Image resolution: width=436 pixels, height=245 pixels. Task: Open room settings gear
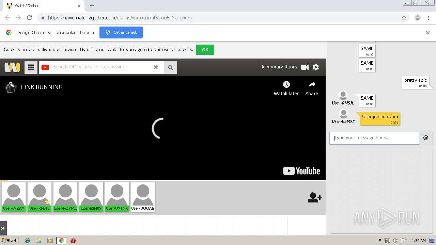click(316, 67)
